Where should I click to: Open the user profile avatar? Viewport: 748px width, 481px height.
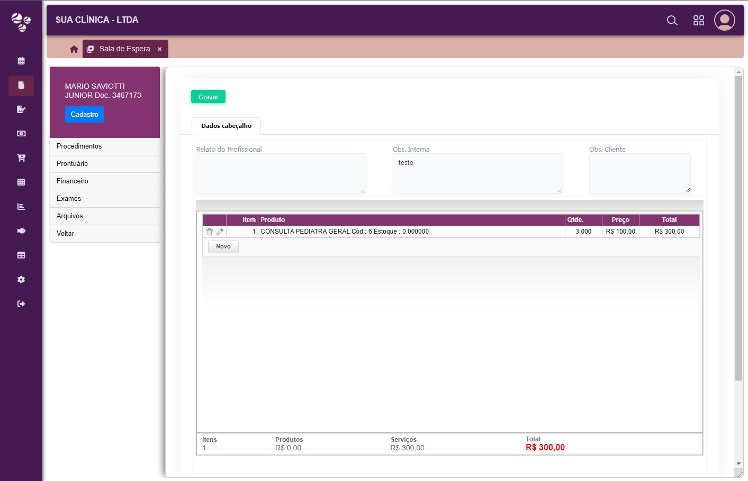(725, 20)
